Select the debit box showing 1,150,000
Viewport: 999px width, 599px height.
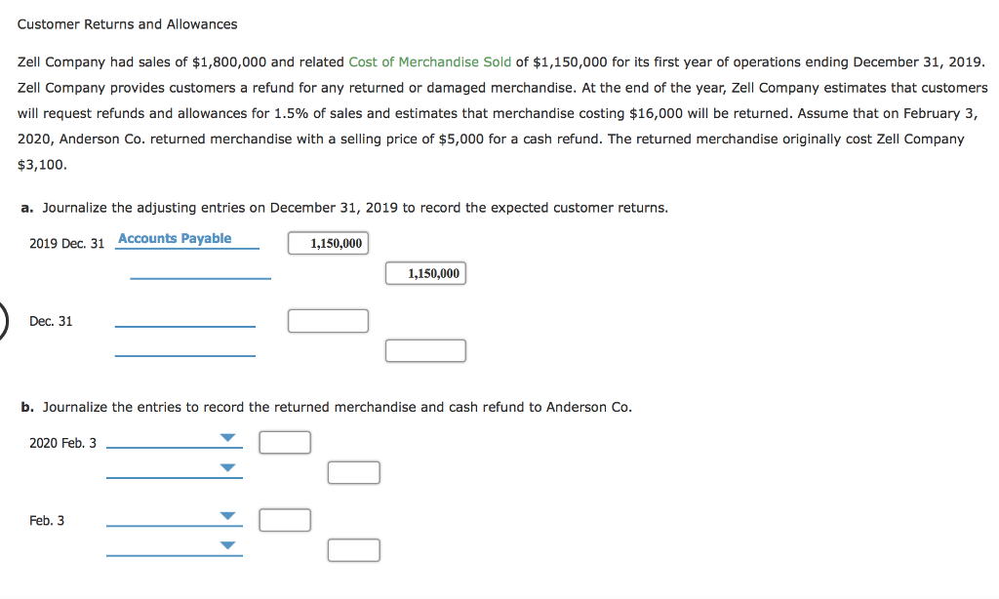[x=328, y=242]
